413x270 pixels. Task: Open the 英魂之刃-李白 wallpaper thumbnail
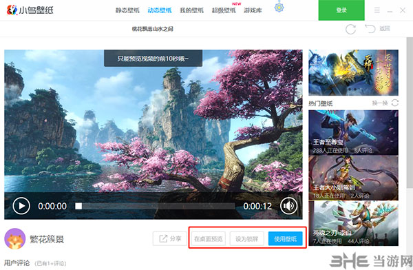click(x=354, y=223)
